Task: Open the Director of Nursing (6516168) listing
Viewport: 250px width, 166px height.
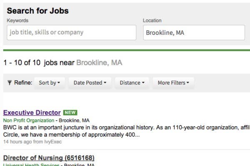Action: click(49, 158)
